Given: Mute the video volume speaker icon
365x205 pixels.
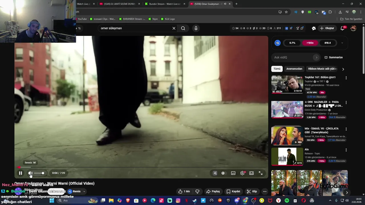Looking at the screenshot, I should (30, 173).
